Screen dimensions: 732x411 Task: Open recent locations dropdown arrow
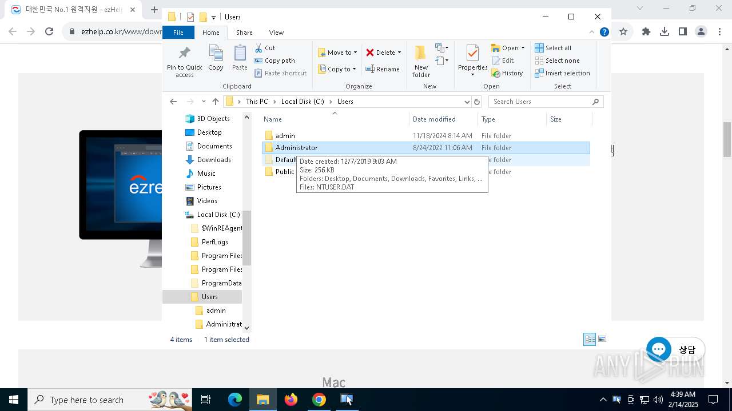(x=203, y=102)
